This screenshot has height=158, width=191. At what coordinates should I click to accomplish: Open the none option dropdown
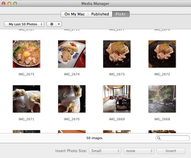[139, 151]
